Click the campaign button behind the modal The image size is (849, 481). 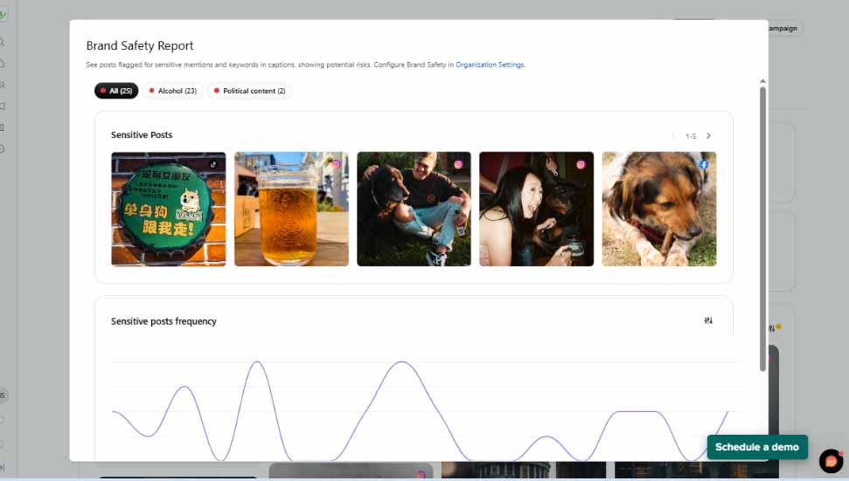785,28
